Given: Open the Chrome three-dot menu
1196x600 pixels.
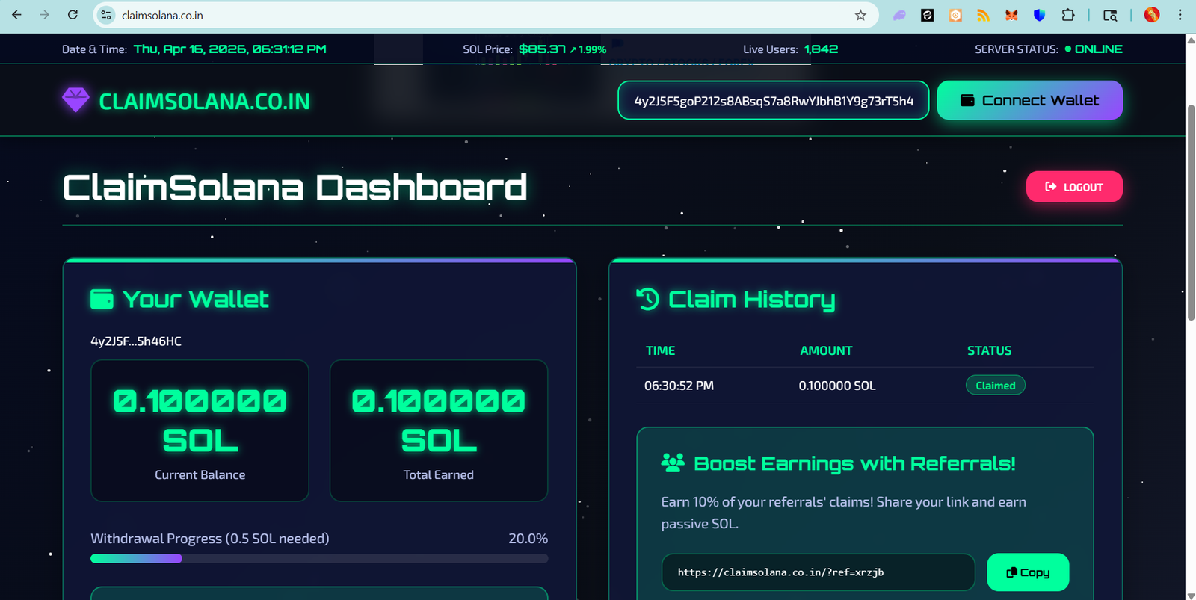Looking at the screenshot, I should (1180, 15).
